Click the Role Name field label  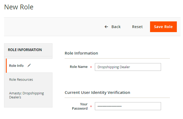click(79, 67)
